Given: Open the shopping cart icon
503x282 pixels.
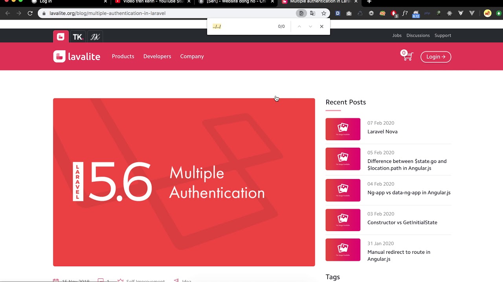Looking at the screenshot, I should click(407, 56).
